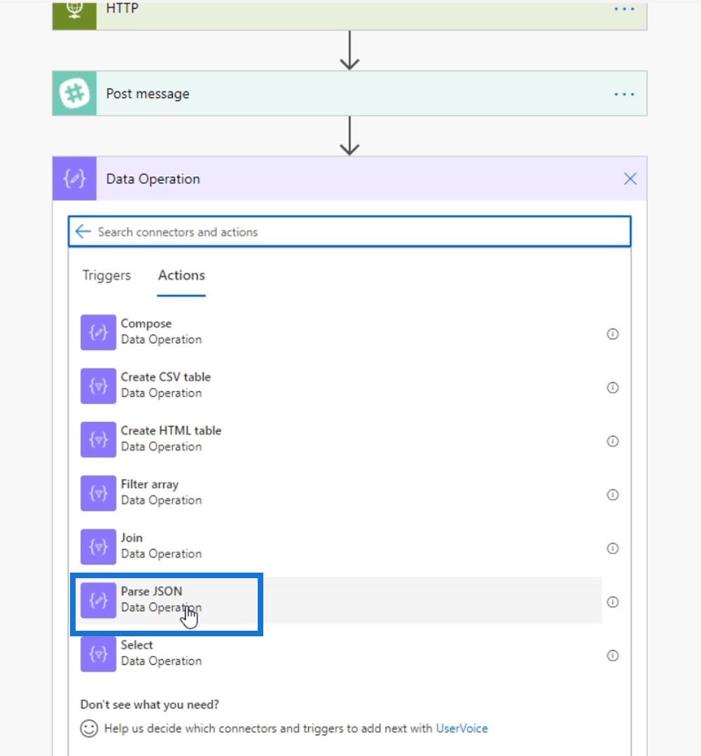The width and height of the screenshot is (701, 756).
Task: Open Post message options ellipsis menu
Action: coord(624,94)
